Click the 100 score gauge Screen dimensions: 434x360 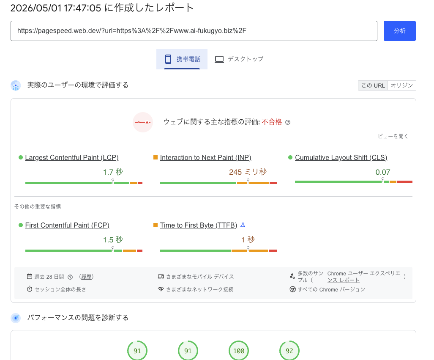[239, 351]
